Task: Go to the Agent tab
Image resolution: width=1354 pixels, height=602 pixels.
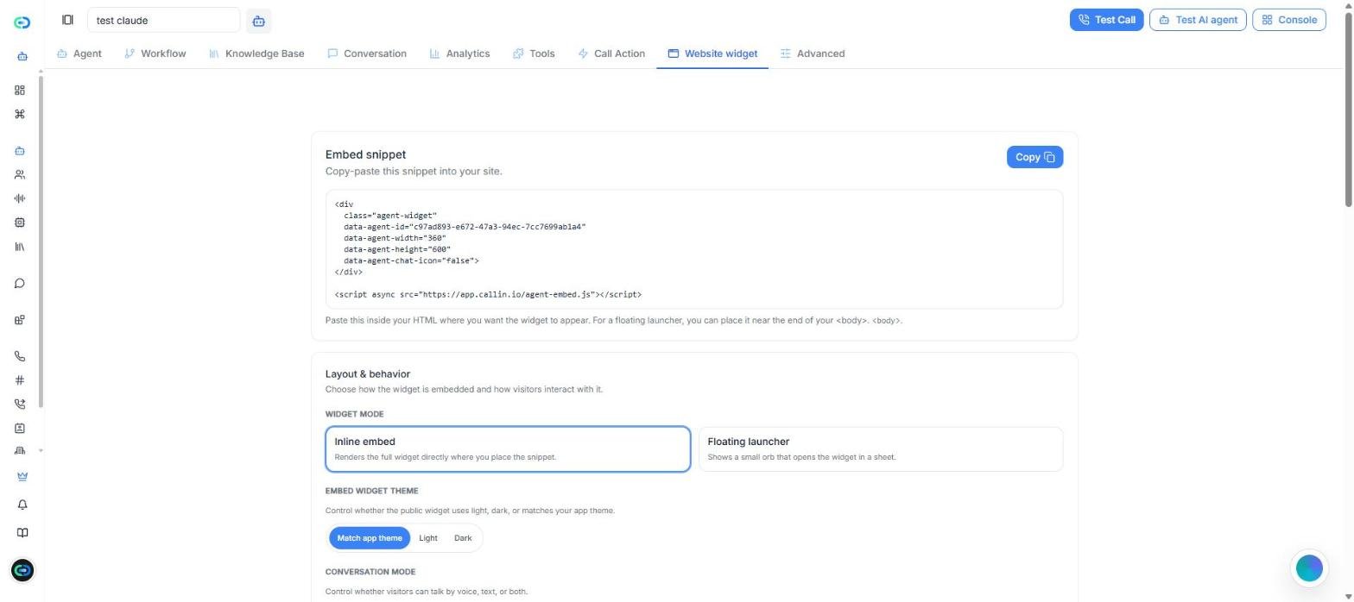Action: coord(79,53)
